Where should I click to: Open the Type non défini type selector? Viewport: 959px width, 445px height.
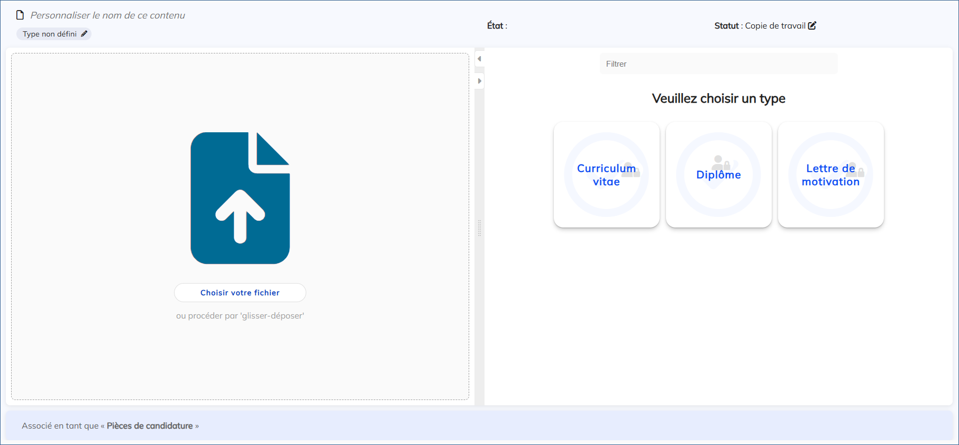coord(50,34)
